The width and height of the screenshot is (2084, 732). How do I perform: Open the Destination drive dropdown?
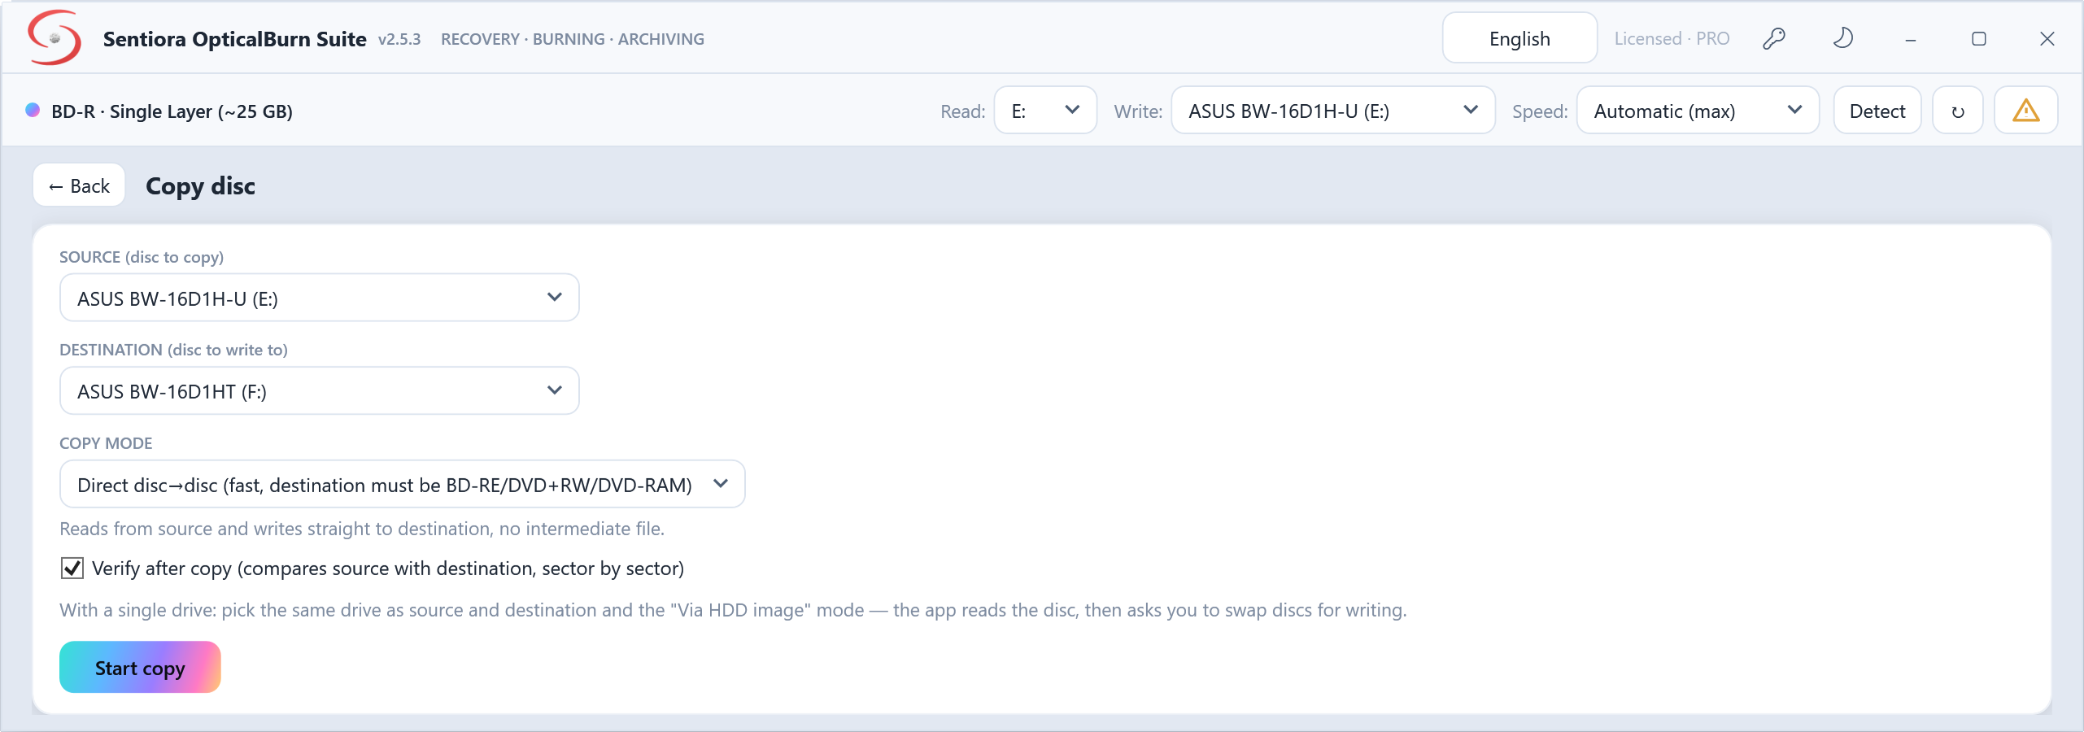click(319, 390)
